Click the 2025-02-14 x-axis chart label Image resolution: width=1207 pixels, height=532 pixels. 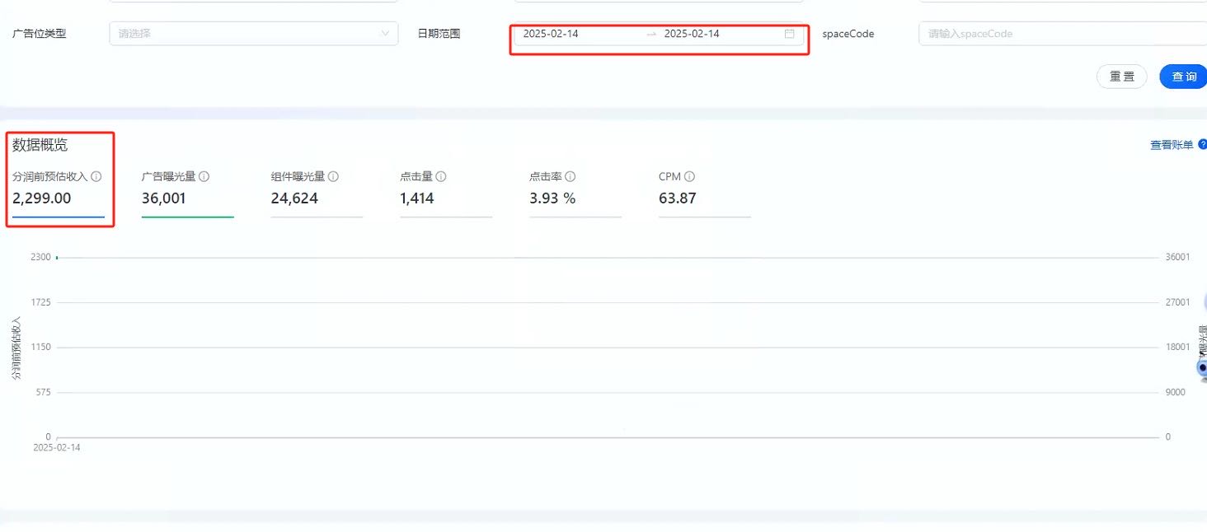tap(57, 447)
